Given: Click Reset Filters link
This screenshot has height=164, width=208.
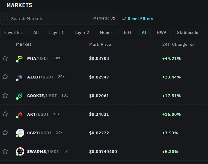Looking at the screenshot, I should coord(138,19).
